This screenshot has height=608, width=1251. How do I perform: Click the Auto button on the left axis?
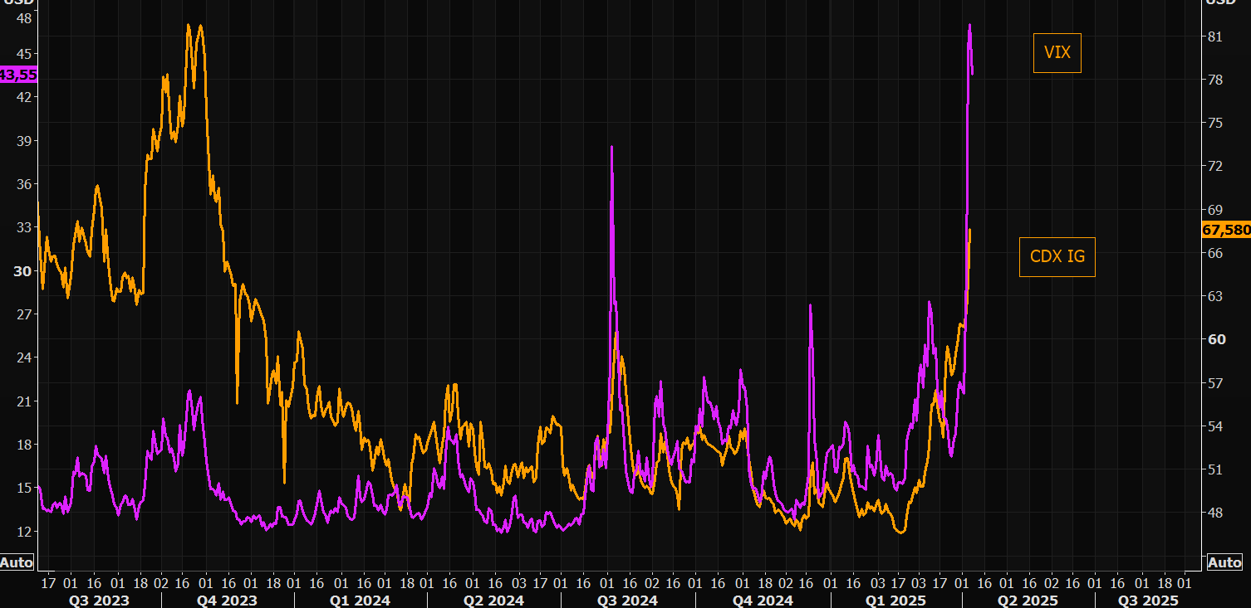pos(17,562)
